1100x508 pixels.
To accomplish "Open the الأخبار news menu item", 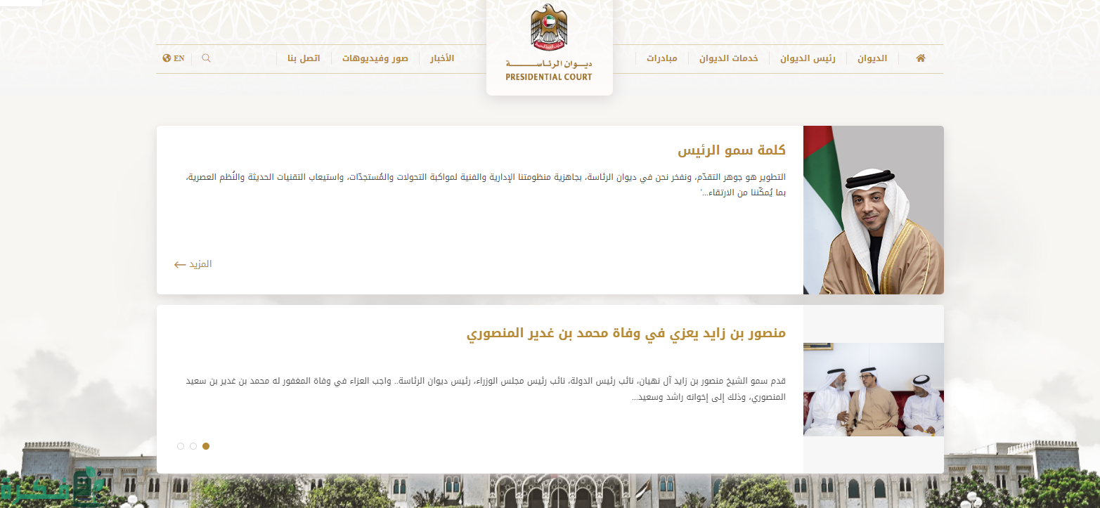I will 442,58.
